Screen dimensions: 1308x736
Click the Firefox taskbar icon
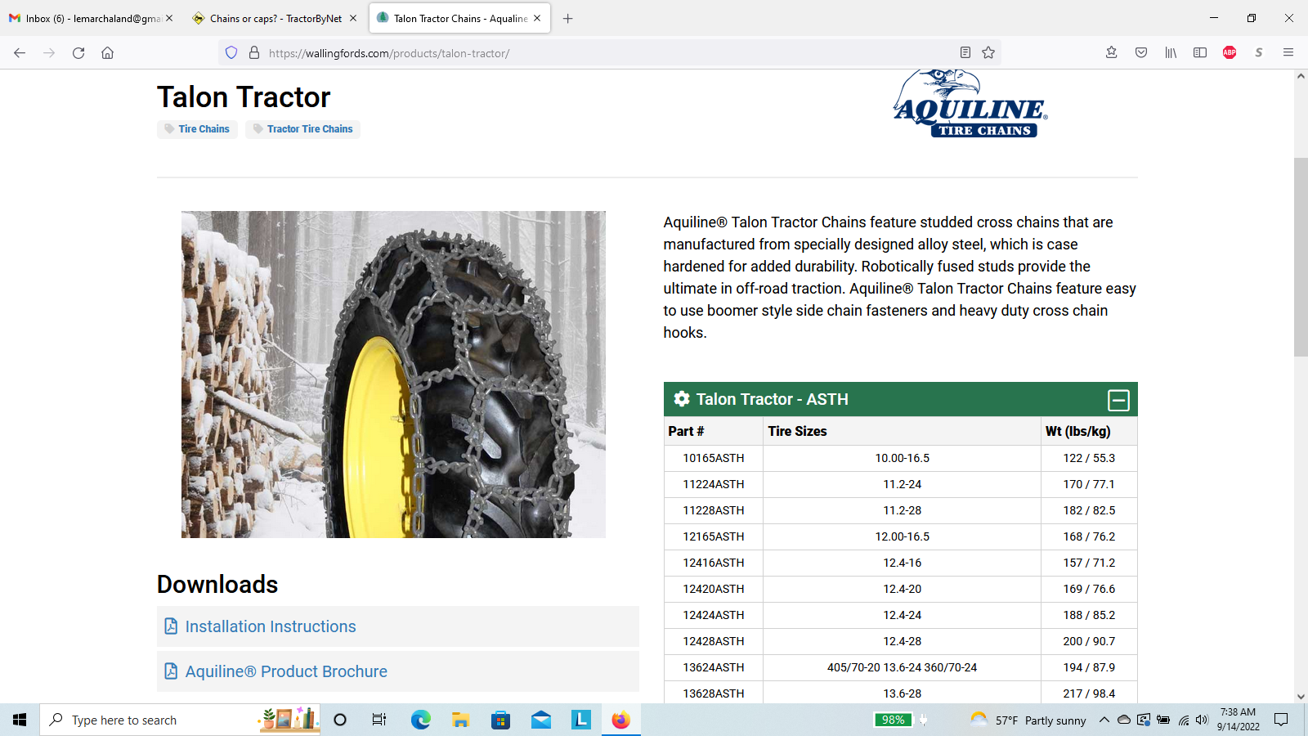pyautogui.click(x=621, y=720)
